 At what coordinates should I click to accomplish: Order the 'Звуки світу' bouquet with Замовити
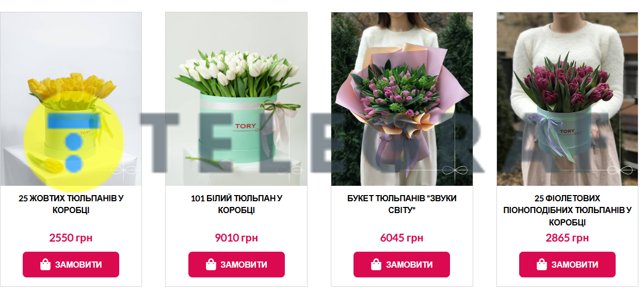coord(401,265)
